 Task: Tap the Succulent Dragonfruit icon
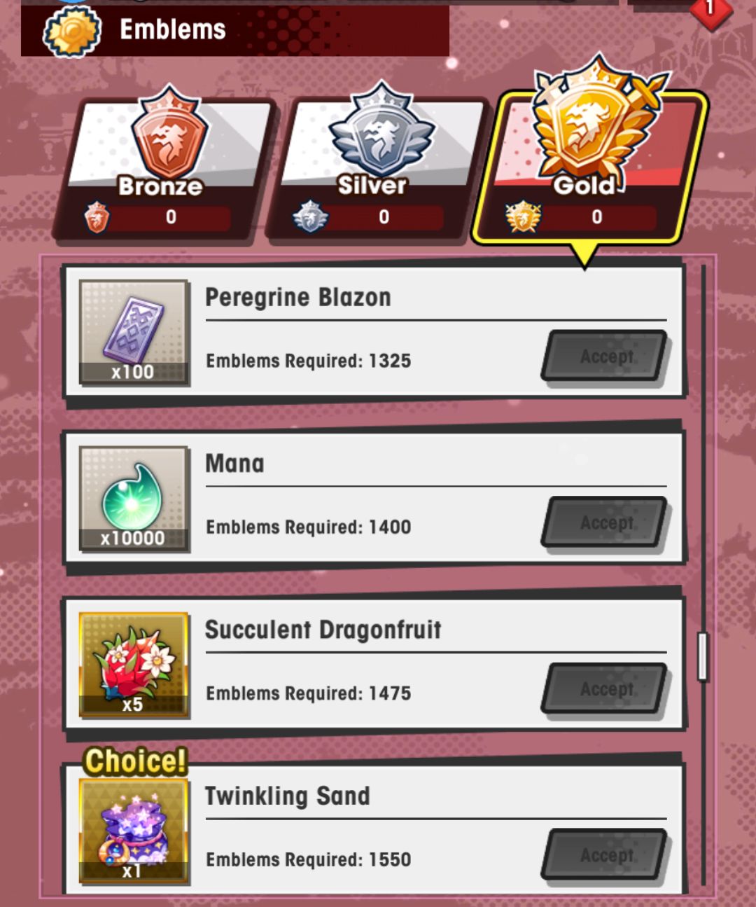(134, 665)
